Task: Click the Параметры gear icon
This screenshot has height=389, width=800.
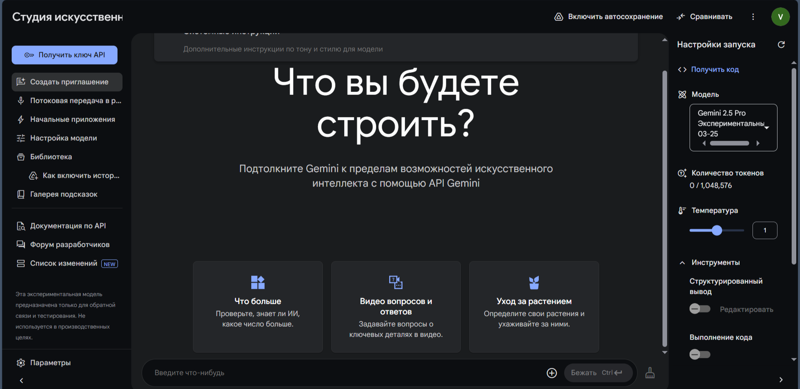Action: click(21, 363)
